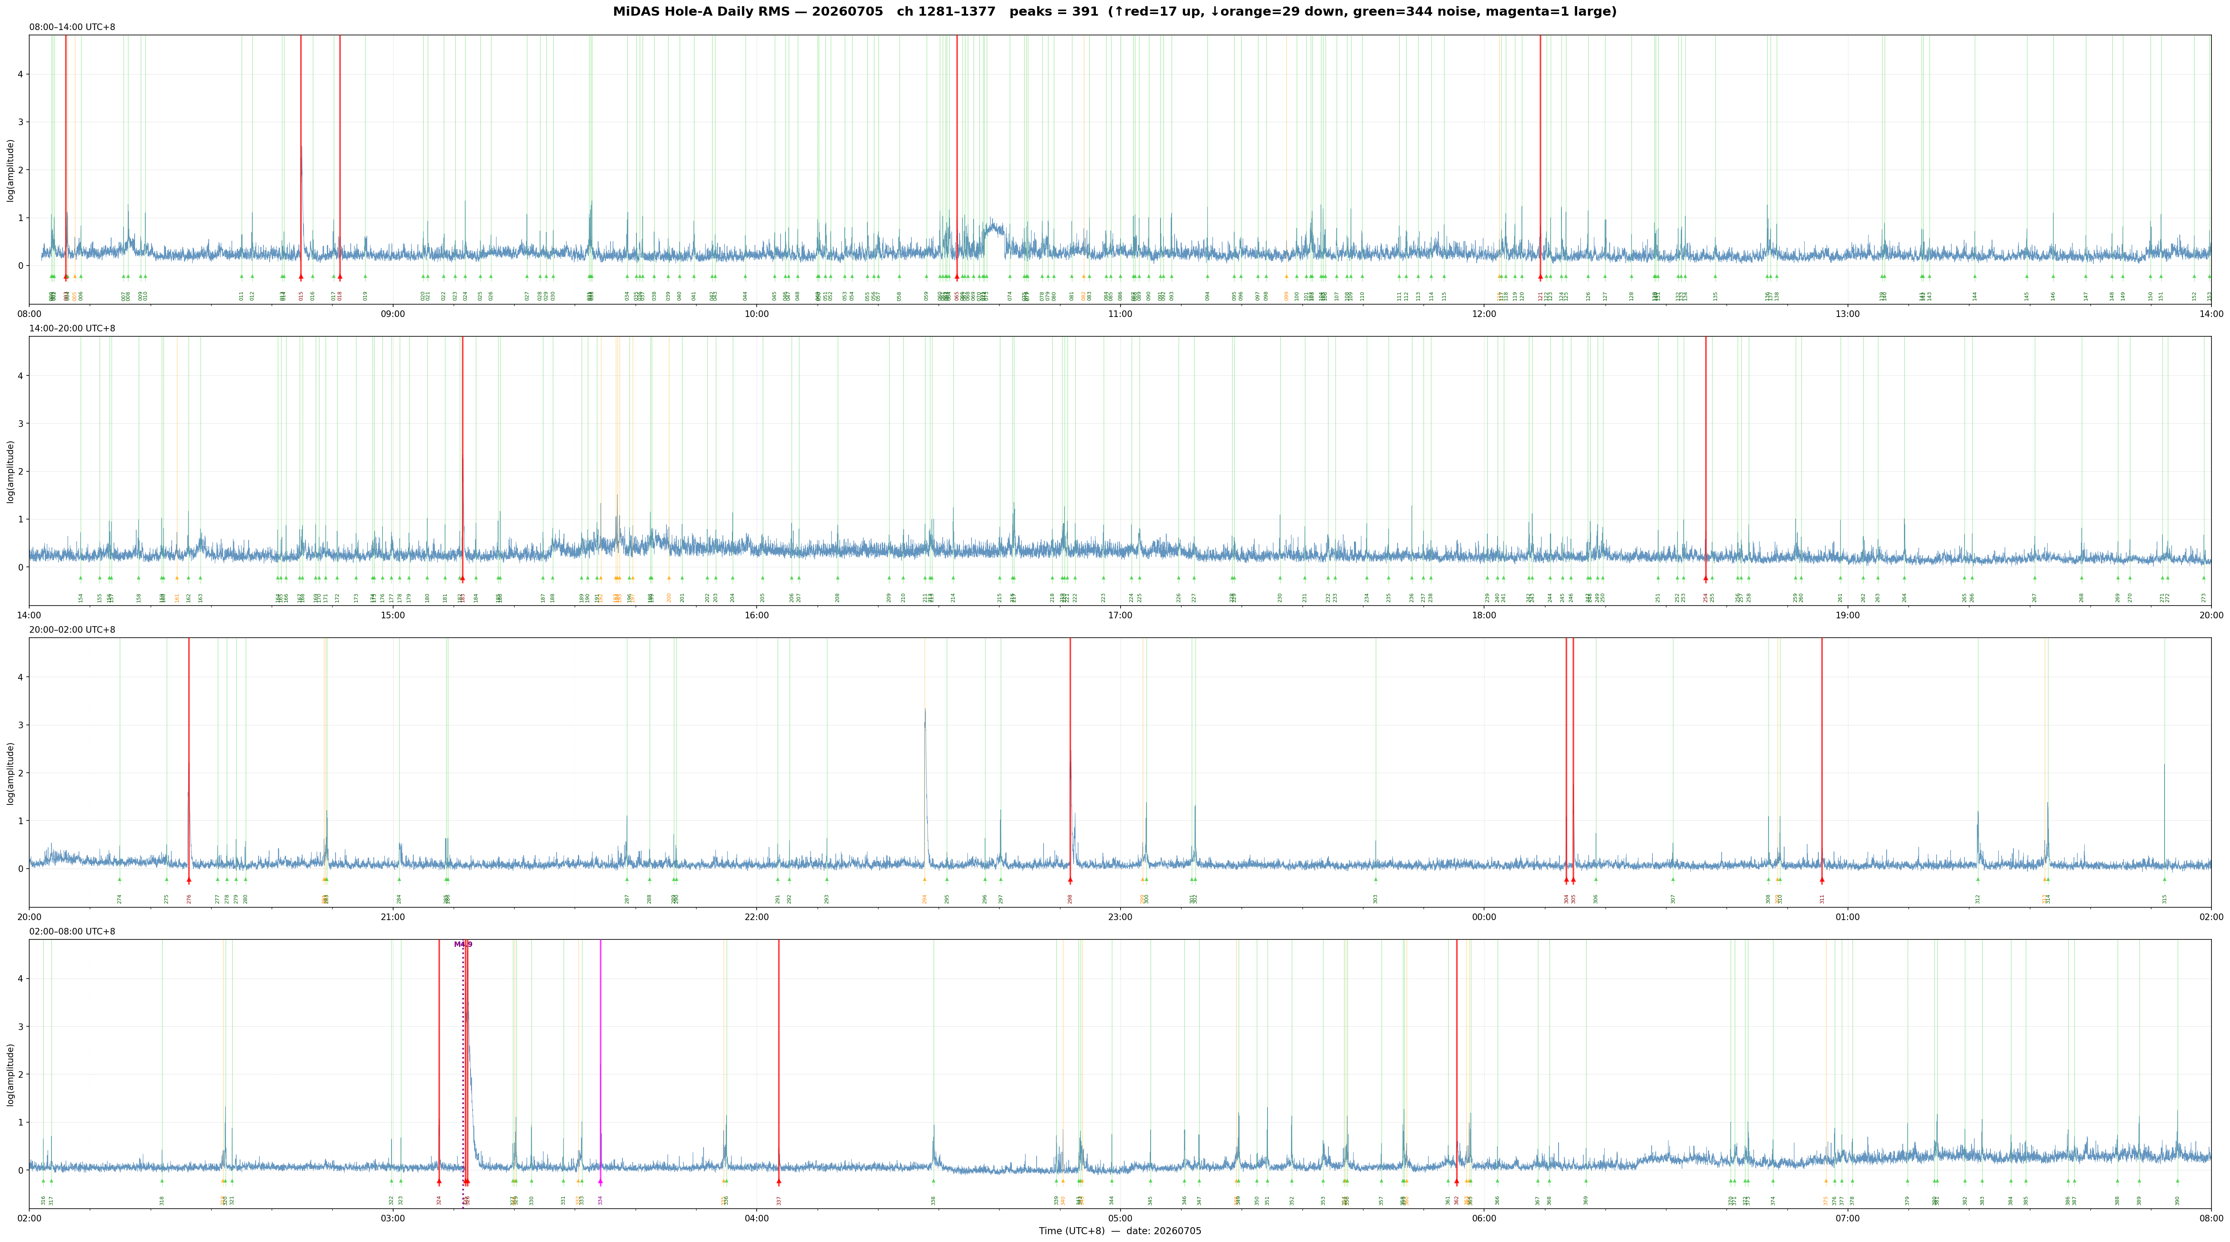Click the 11:00 time tick label
The height and width of the screenshot is (1242, 2230).
click(x=1120, y=313)
